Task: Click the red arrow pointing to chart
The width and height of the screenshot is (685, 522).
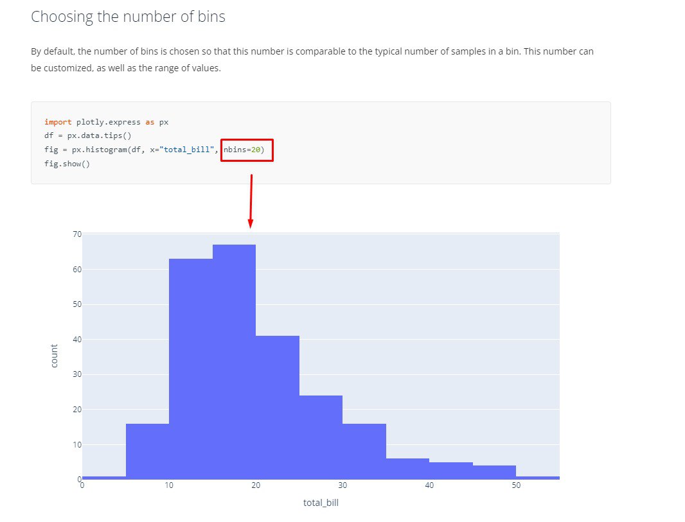Action: click(x=251, y=201)
